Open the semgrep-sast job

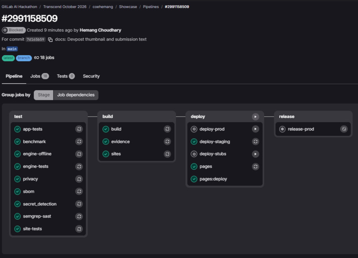click(37, 216)
